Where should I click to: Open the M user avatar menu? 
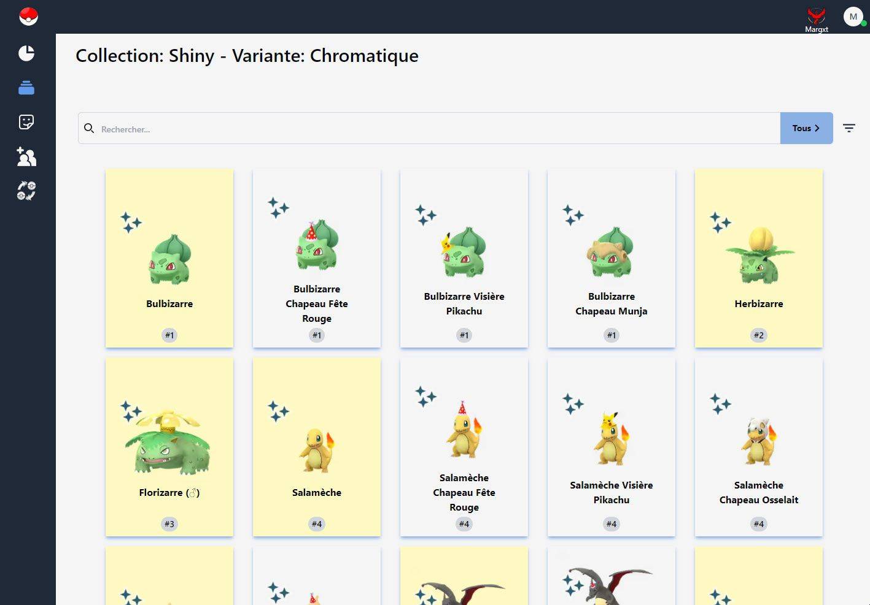click(x=853, y=17)
